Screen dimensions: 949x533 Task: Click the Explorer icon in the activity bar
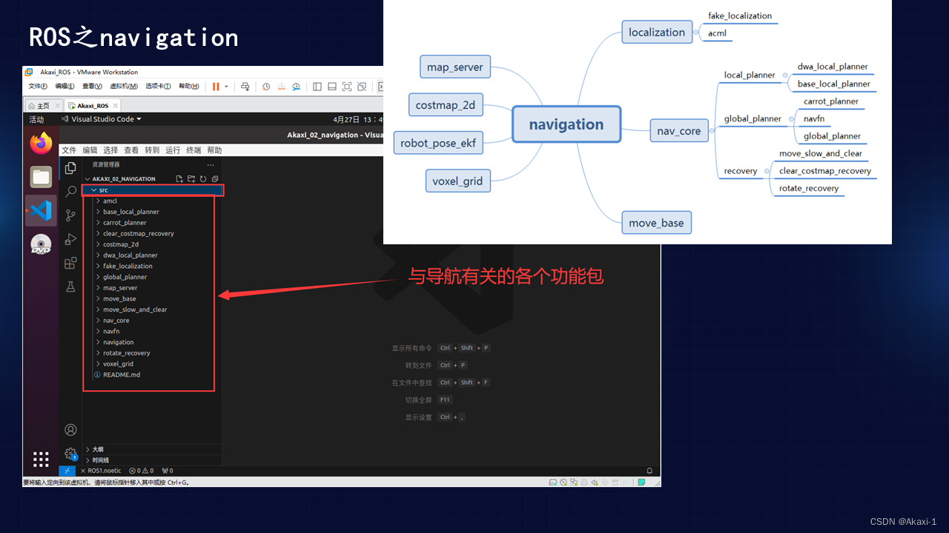(70, 169)
